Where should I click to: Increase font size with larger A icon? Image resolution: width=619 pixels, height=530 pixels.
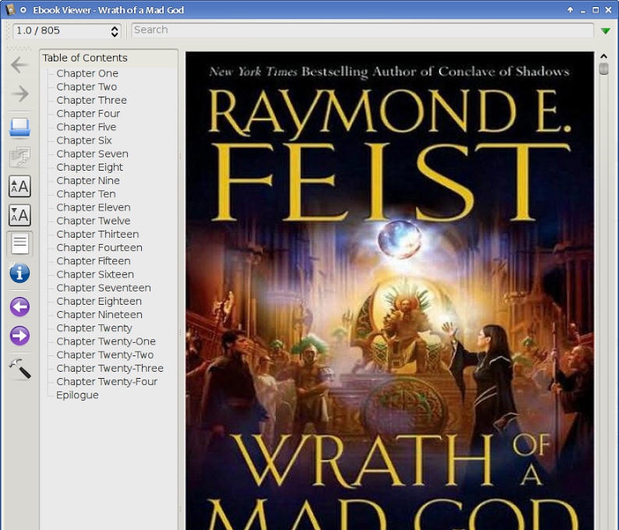click(19, 186)
